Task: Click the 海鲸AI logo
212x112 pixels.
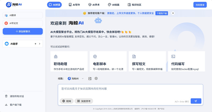Action: click(14, 5)
